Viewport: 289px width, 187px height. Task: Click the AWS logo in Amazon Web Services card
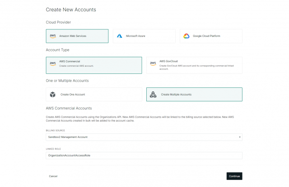point(53,36)
